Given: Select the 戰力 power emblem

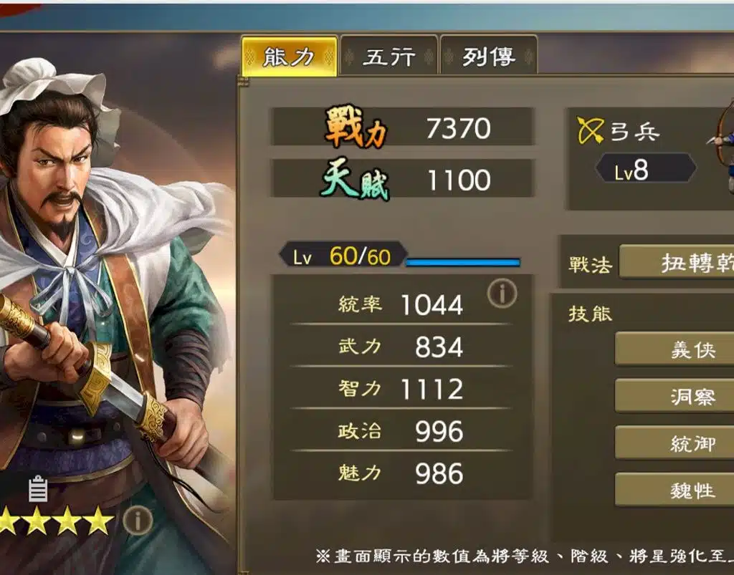Looking at the screenshot, I should pos(356,126).
